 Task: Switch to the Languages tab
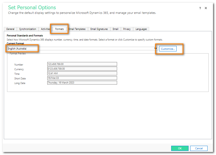pos(141,29)
